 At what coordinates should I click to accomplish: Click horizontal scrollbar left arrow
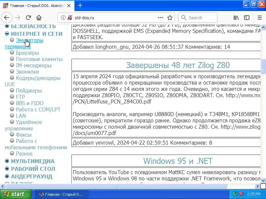[x=3, y=186]
